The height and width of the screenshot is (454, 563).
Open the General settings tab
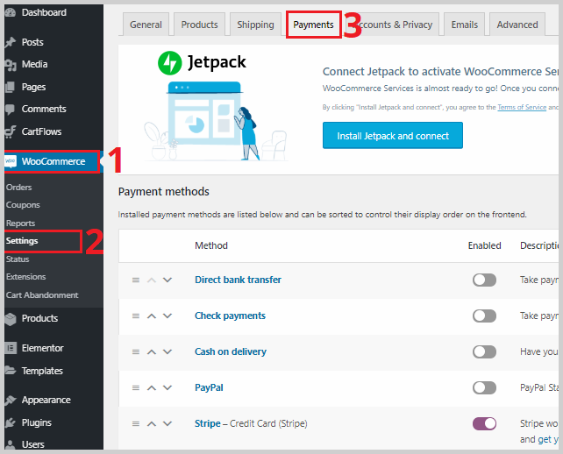click(x=146, y=25)
